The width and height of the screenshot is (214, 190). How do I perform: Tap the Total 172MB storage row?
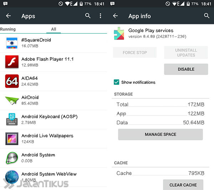[160, 104]
